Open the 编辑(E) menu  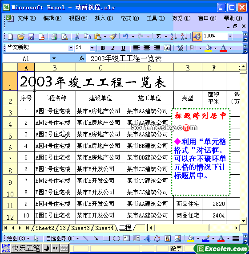coord(52,18)
